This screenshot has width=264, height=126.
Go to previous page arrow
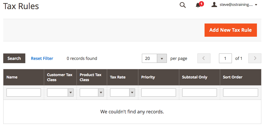tap(204, 58)
